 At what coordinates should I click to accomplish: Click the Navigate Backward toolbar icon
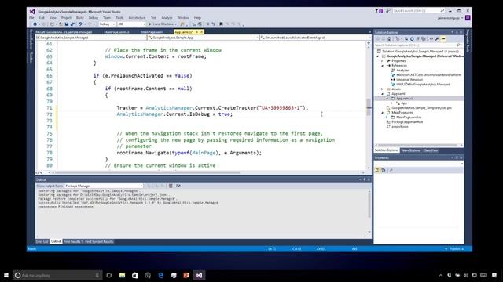[35, 24]
